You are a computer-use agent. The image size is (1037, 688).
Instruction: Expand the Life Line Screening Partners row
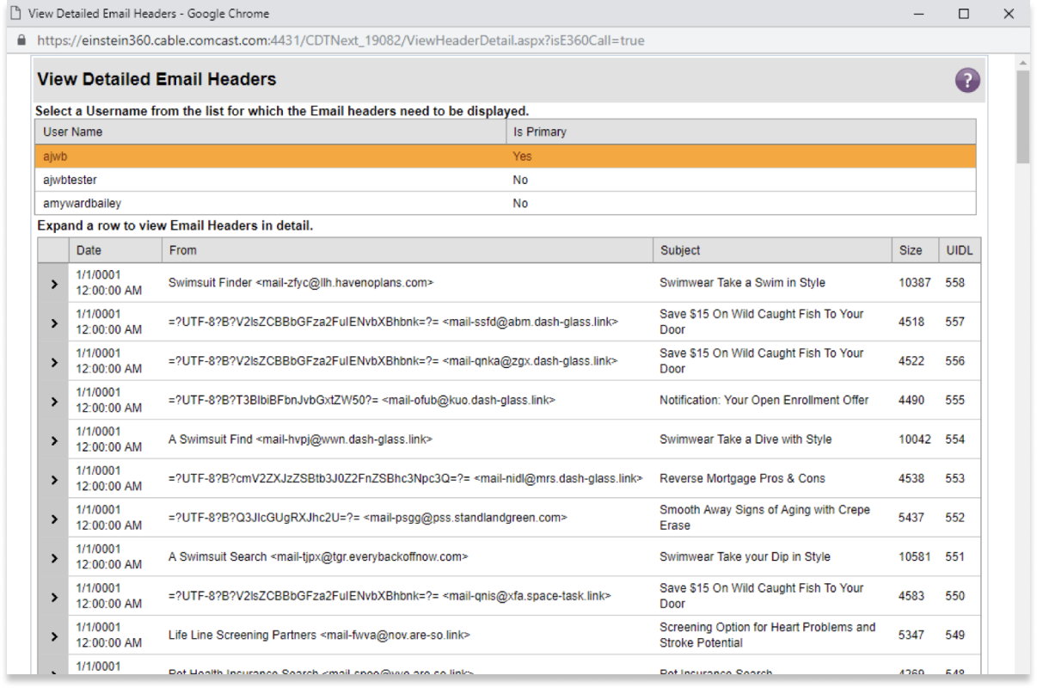[54, 636]
